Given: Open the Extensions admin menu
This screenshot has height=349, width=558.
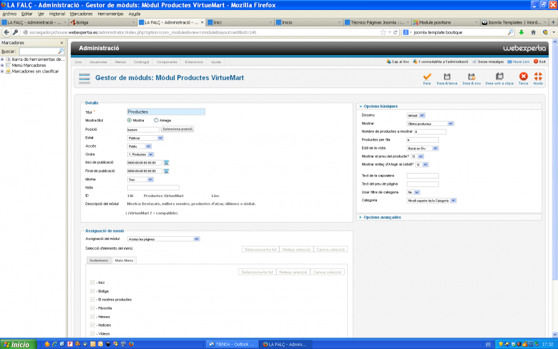Looking at the screenshot, I should point(194,62).
